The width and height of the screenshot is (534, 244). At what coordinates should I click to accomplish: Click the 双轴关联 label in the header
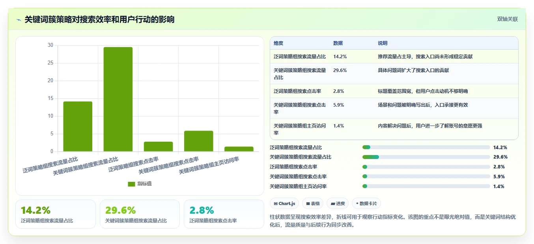[x=507, y=19]
